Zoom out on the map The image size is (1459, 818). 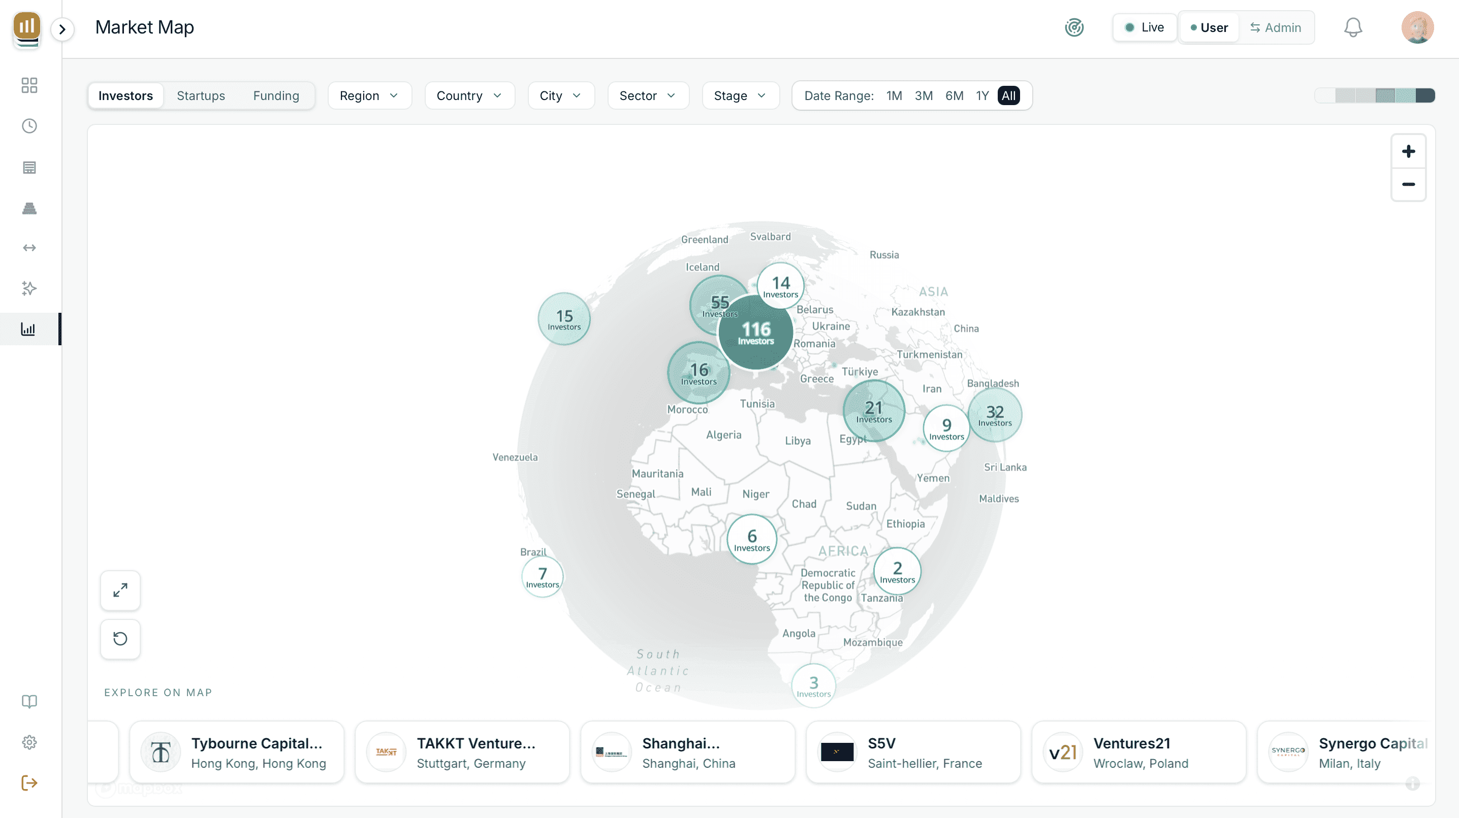[x=1408, y=184]
